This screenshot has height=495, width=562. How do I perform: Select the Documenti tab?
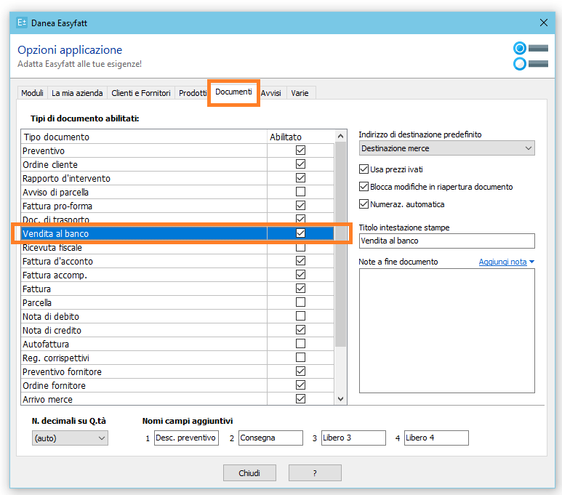pos(233,92)
